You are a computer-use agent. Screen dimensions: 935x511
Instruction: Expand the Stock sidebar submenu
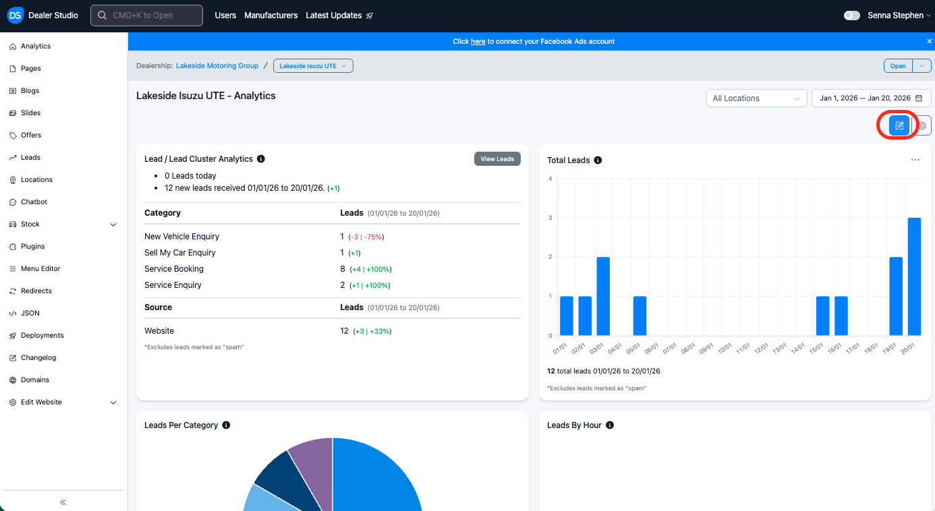(113, 224)
